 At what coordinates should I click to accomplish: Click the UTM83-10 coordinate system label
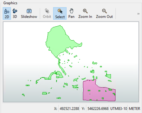pos(119,109)
